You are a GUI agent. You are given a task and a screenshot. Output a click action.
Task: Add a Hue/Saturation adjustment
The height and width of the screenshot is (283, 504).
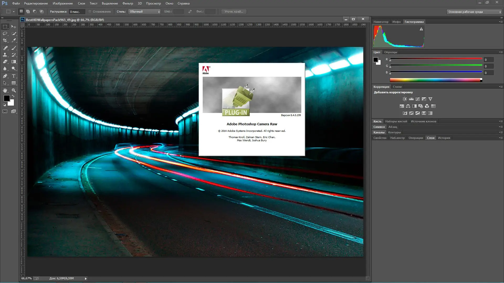(x=402, y=106)
